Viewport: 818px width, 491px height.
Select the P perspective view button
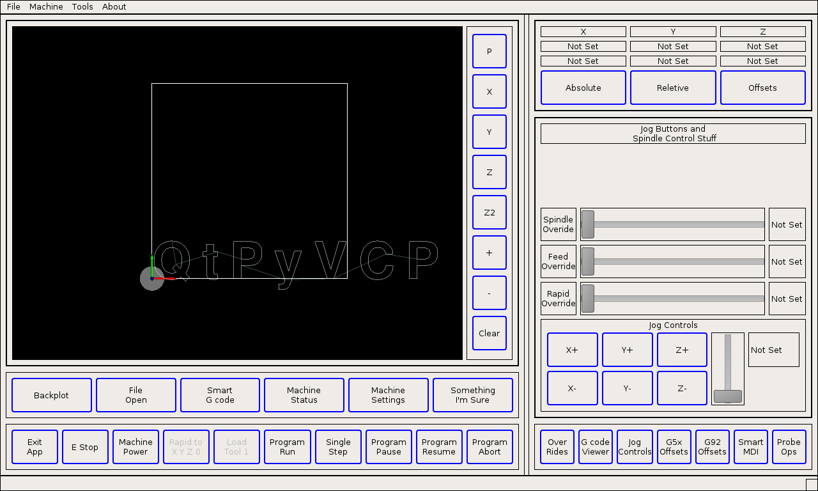[x=490, y=51]
